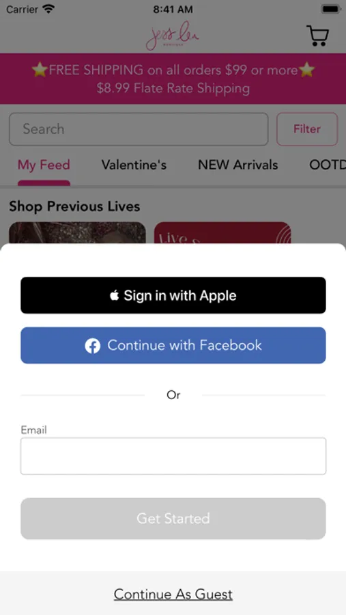Sign in with Apple
The height and width of the screenshot is (615, 346).
173,295
